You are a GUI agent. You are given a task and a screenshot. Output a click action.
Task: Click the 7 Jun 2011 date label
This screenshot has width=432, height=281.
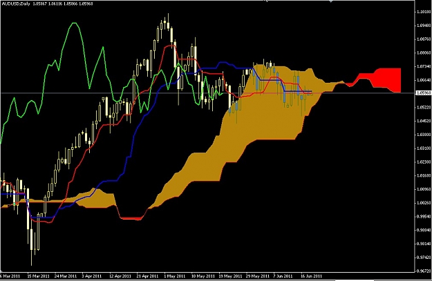tap(283, 275)
